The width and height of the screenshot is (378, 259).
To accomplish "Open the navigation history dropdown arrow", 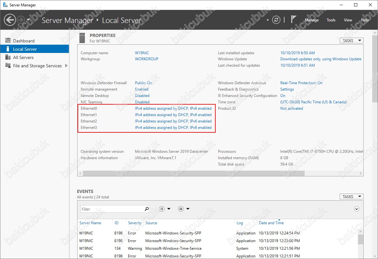I will click(28, 20).
